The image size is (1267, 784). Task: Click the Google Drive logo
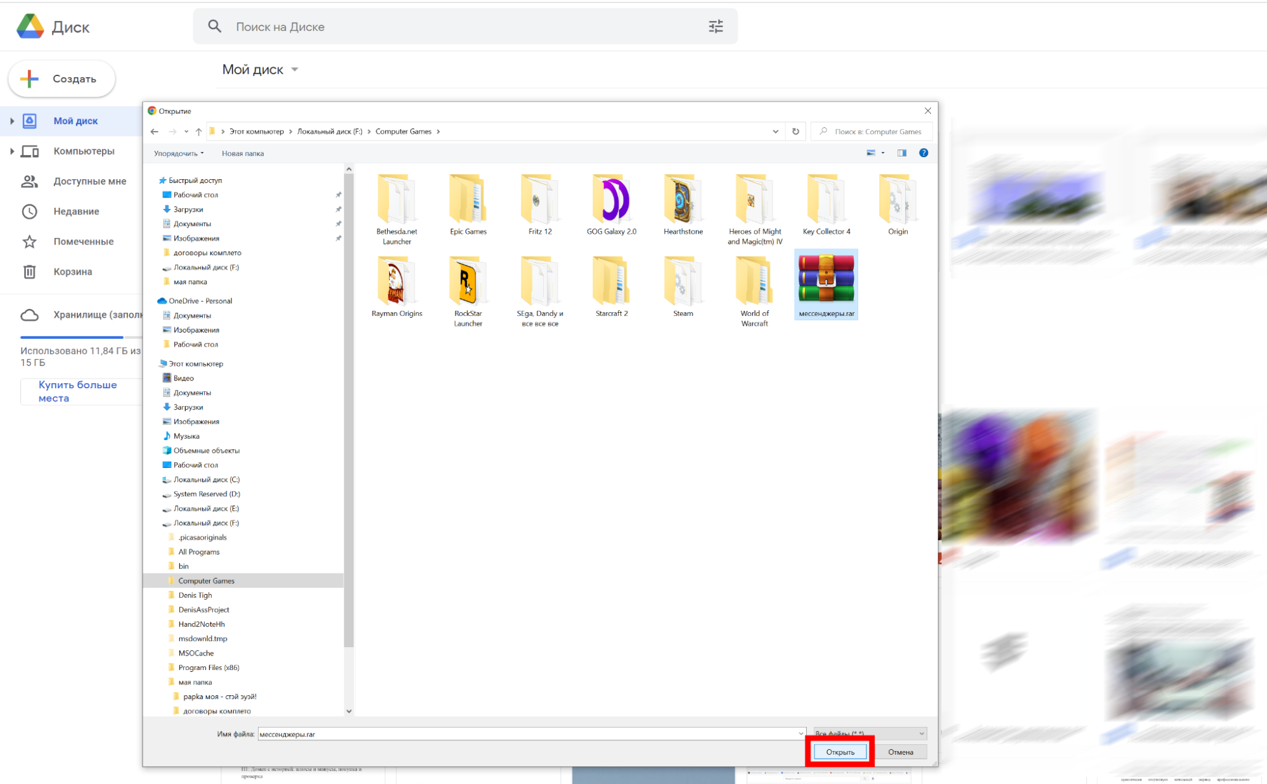[30, 27]
